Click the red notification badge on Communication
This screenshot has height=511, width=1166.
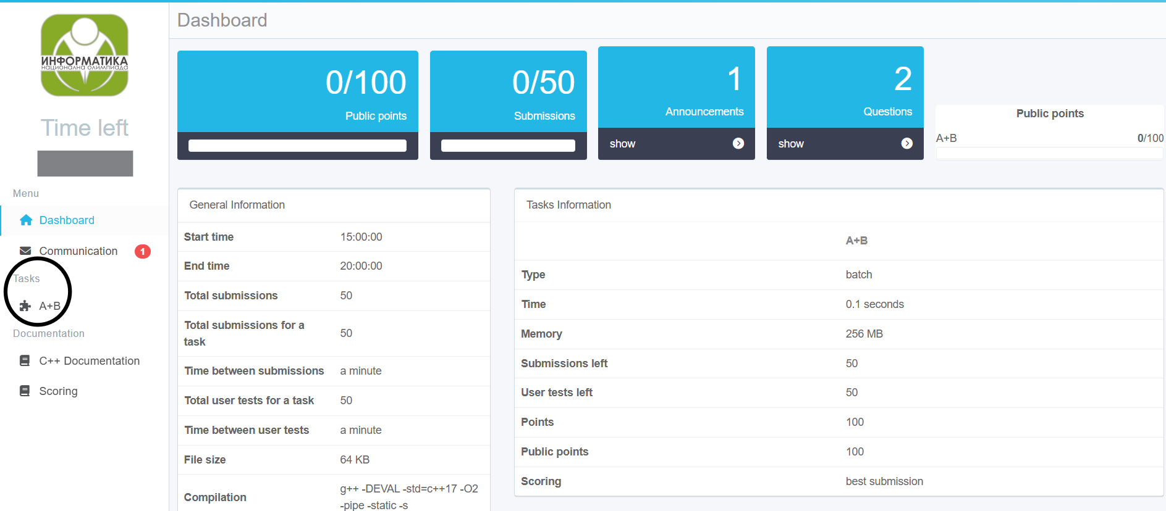(143, 251)
